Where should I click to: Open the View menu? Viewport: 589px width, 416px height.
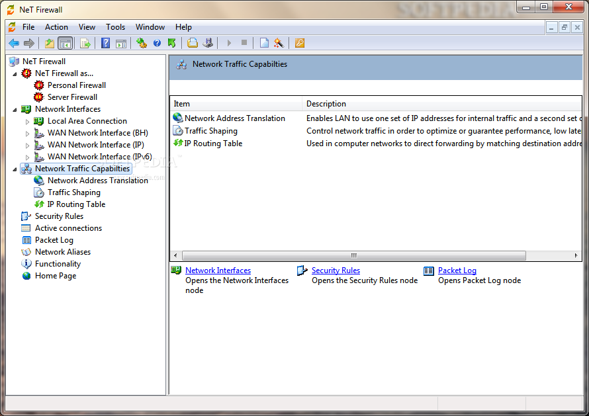[x=87, y=27]
